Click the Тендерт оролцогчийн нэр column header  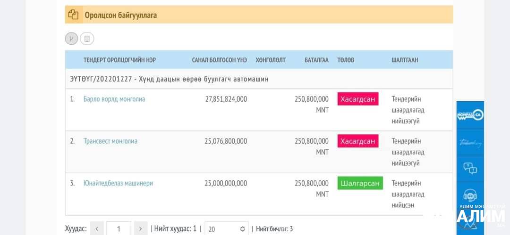119,60
